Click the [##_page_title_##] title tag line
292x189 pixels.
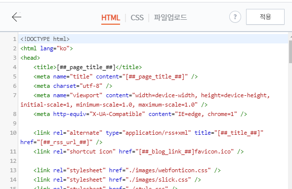click(87, 67)
